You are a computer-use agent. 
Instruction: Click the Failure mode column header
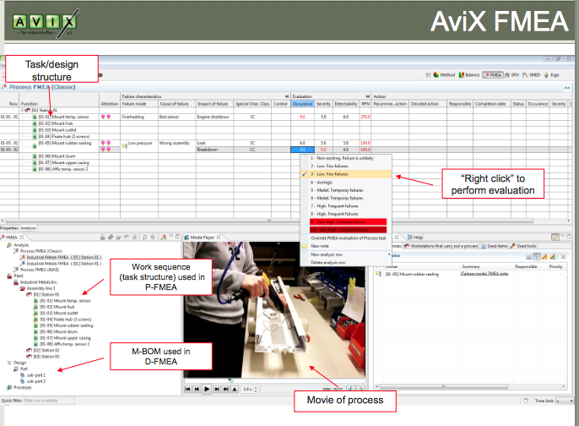tap(138, 104)
